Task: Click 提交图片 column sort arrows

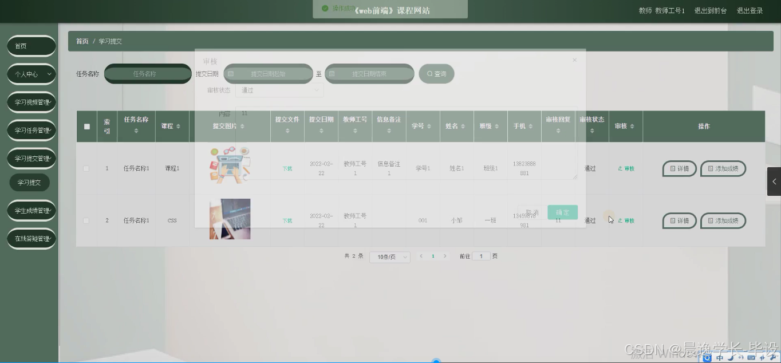Action: pos(242,126)
